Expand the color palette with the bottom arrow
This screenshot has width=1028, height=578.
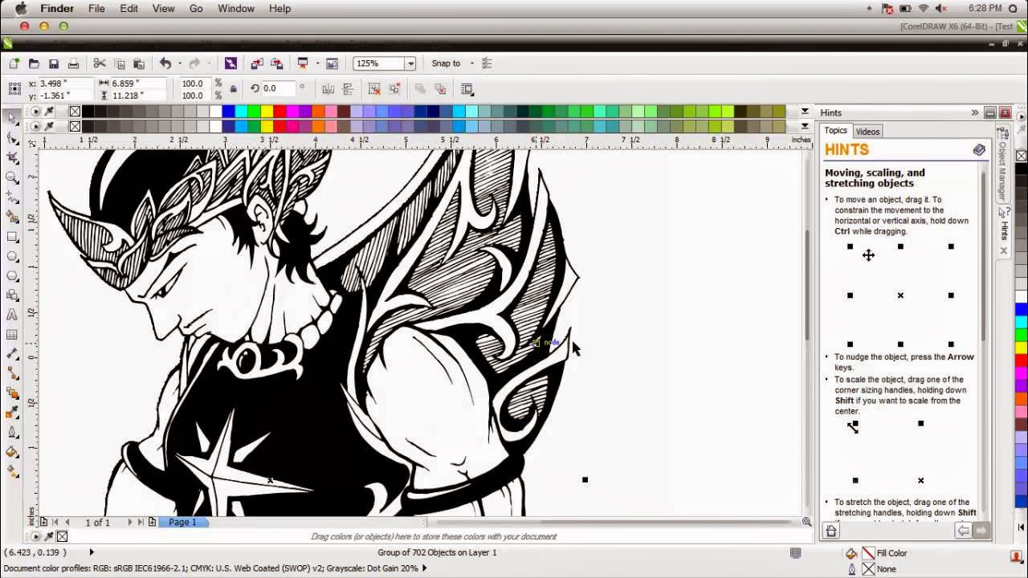pos(805,126)
